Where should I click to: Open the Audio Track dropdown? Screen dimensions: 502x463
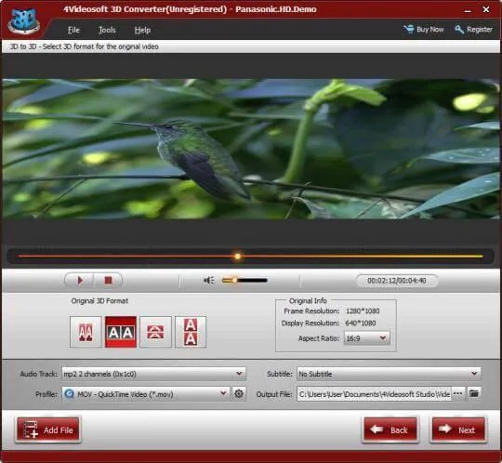pyautogui.click(x=153, y=374)
